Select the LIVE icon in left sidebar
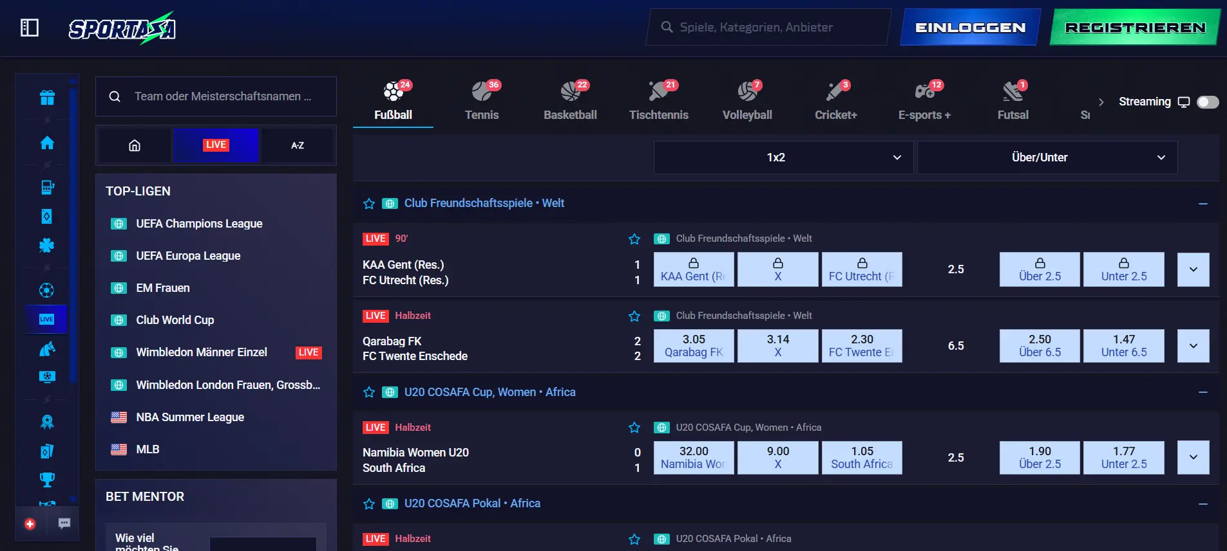Image resolution: width=1227 pixels, height=551 pixels. pyautogui.click(x=46, y=319)
